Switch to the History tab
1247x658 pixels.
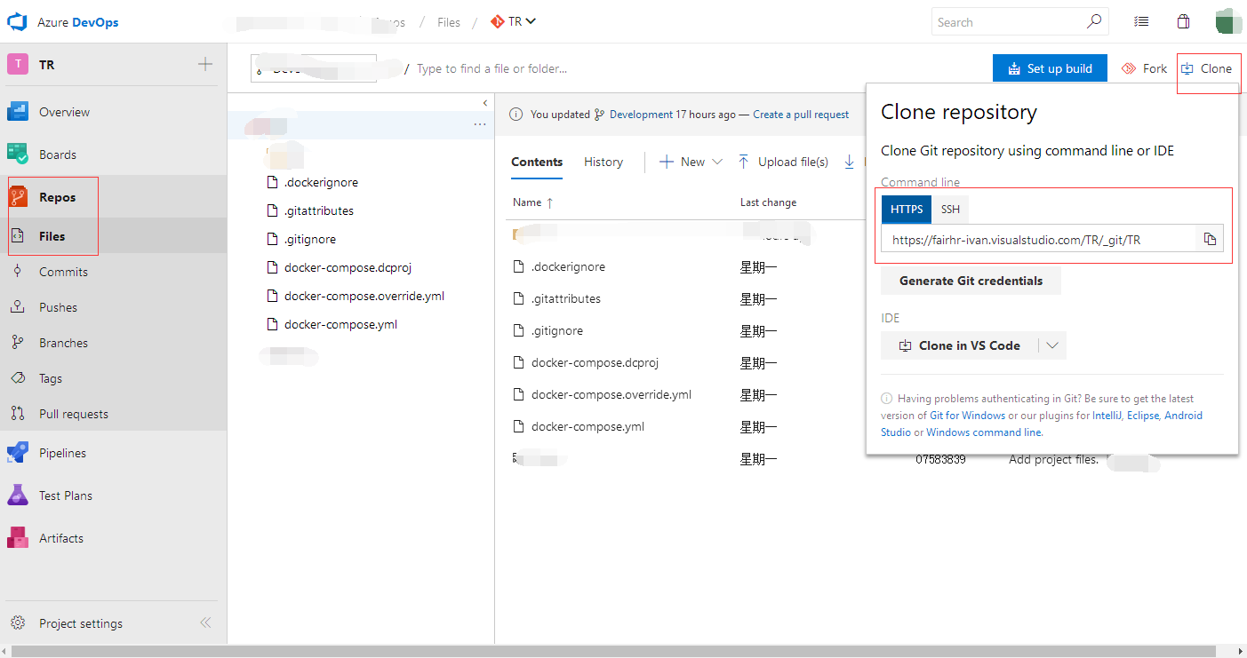coord(604,162)
